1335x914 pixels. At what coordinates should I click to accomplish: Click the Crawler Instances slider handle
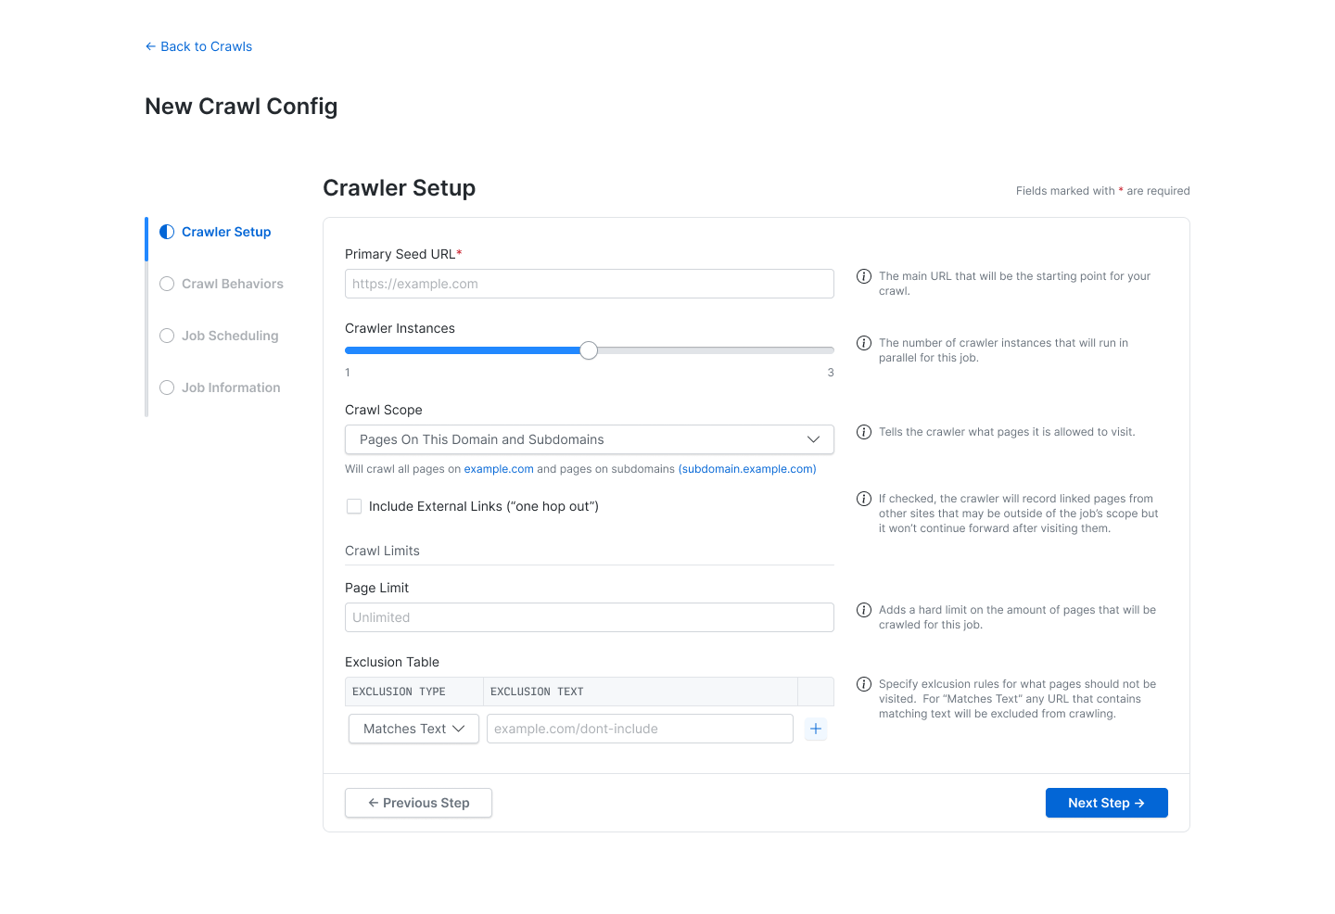coord(589,350)
